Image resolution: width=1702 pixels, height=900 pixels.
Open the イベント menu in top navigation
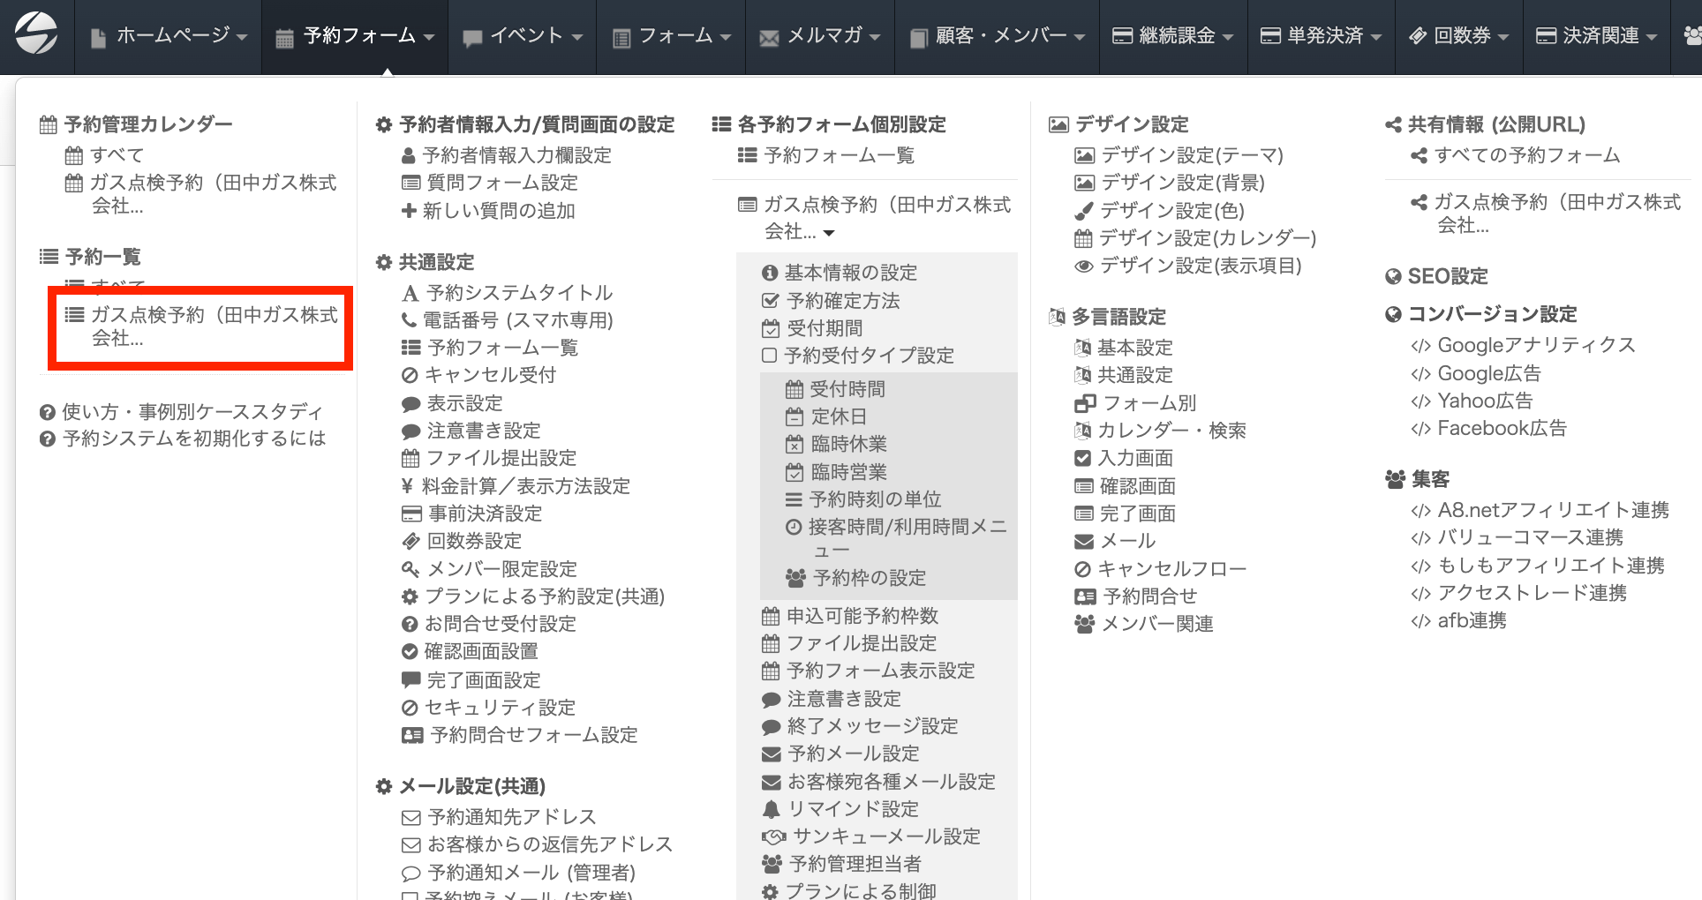523,36
